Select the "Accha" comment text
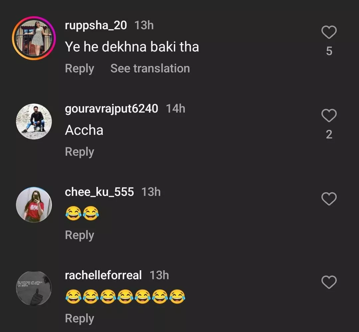Viewport: 359px width, 332px height. [x=84, y=130]
